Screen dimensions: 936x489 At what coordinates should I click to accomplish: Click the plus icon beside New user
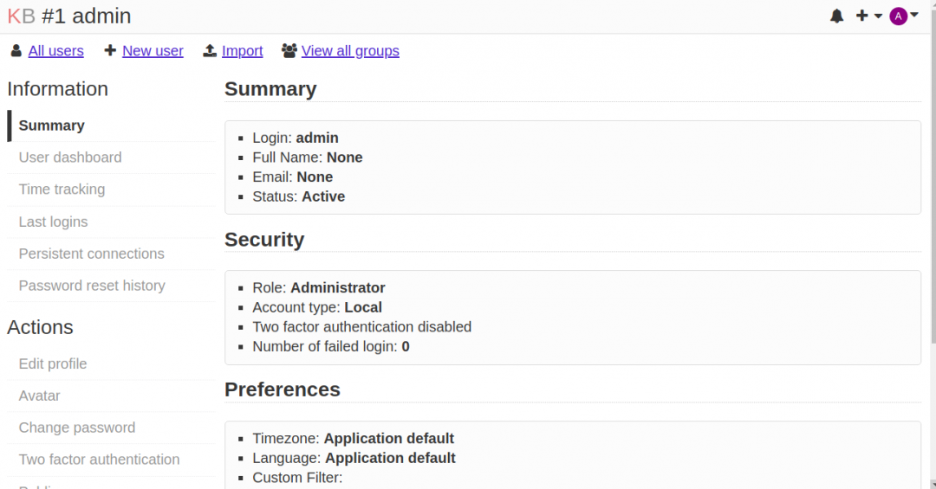[110, 51]
